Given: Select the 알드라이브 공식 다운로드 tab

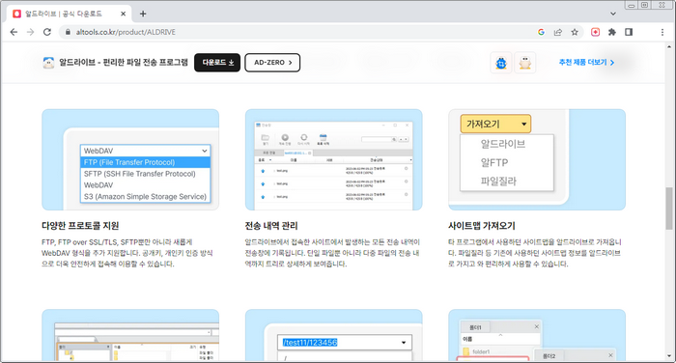Looking at the screenshot, I should (69, 14).
